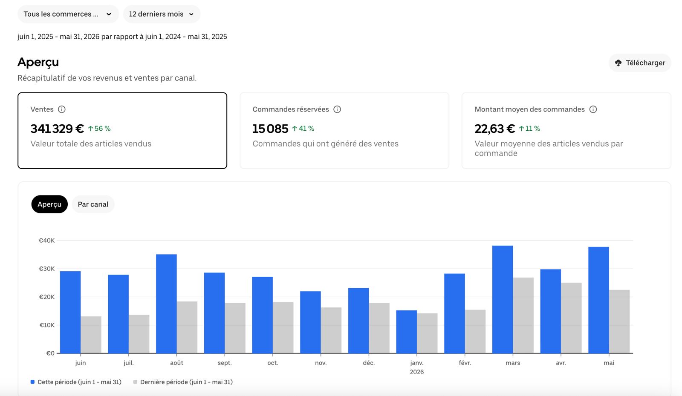682x396 pixels.
Task: Select the Montant moyen des commandes card
Action: [x=566, y=131]
